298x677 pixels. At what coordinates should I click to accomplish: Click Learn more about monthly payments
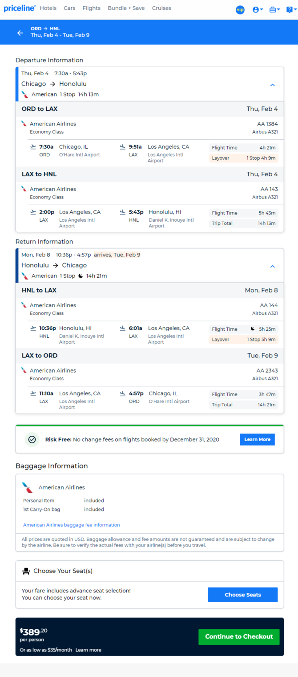(x=89, y=650)
